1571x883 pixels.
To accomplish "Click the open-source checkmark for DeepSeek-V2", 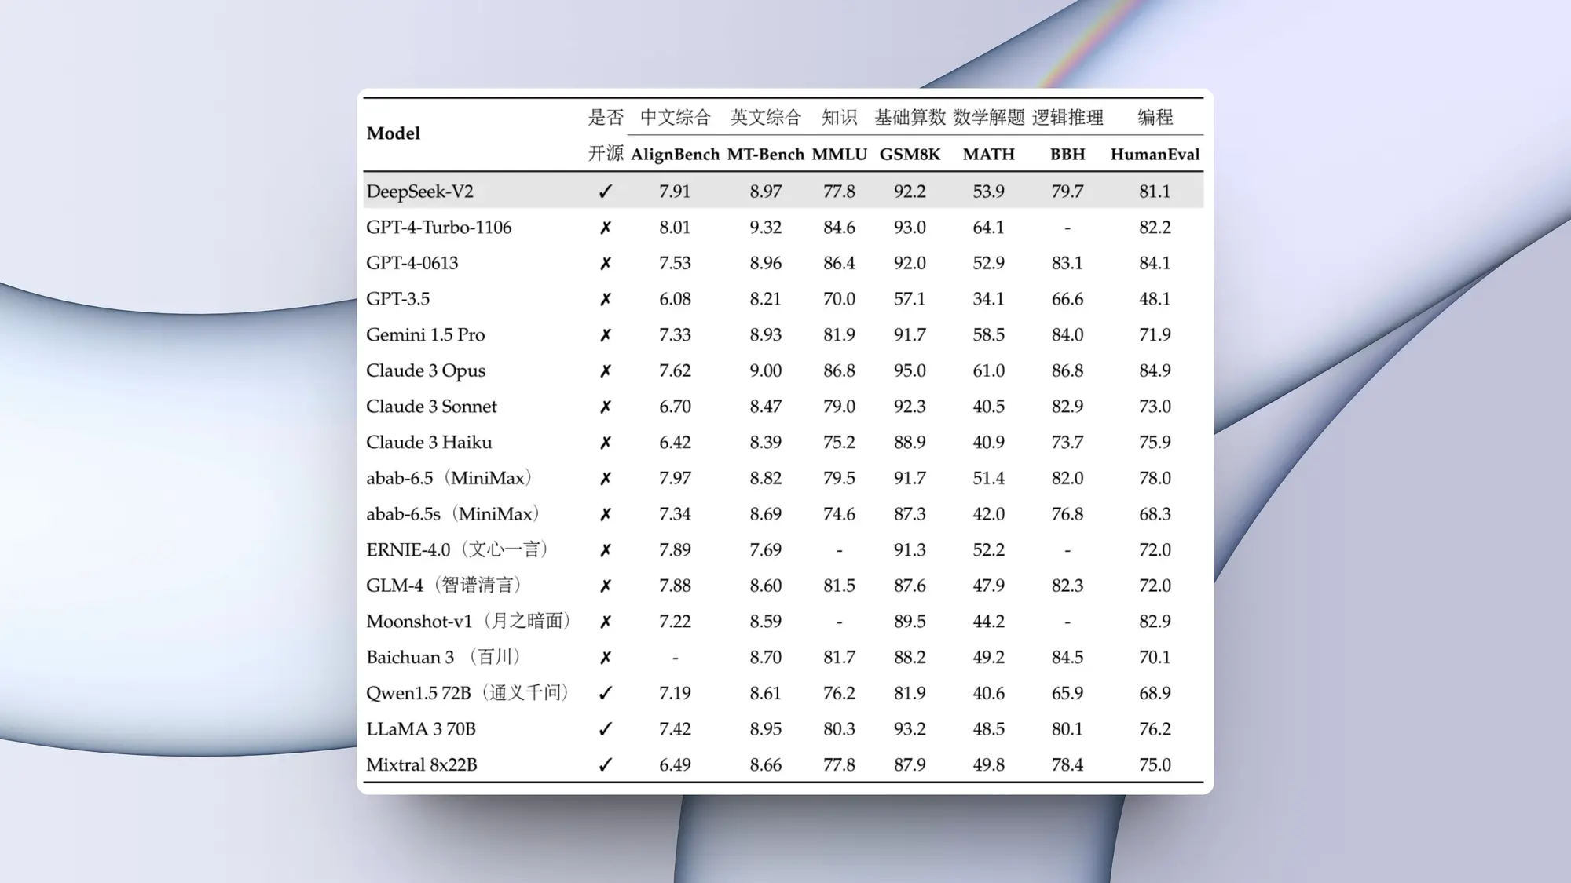I will (605, 192).
